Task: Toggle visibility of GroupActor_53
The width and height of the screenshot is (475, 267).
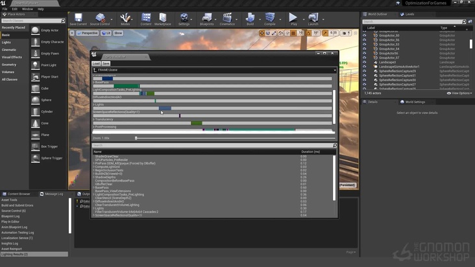Action: coord(365,44)
